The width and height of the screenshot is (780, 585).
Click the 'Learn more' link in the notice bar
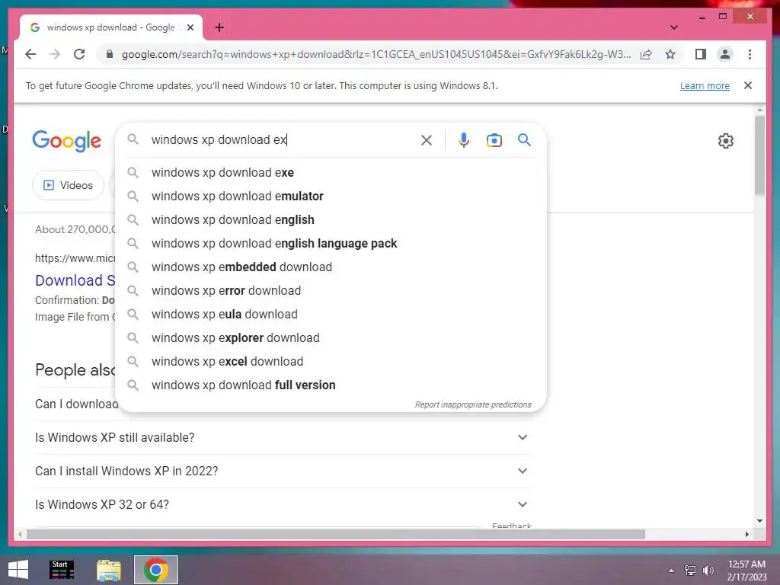click(x=705, y=85)
